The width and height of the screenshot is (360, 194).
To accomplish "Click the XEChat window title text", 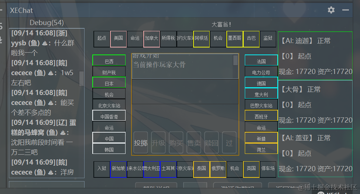I will [21, 10].
